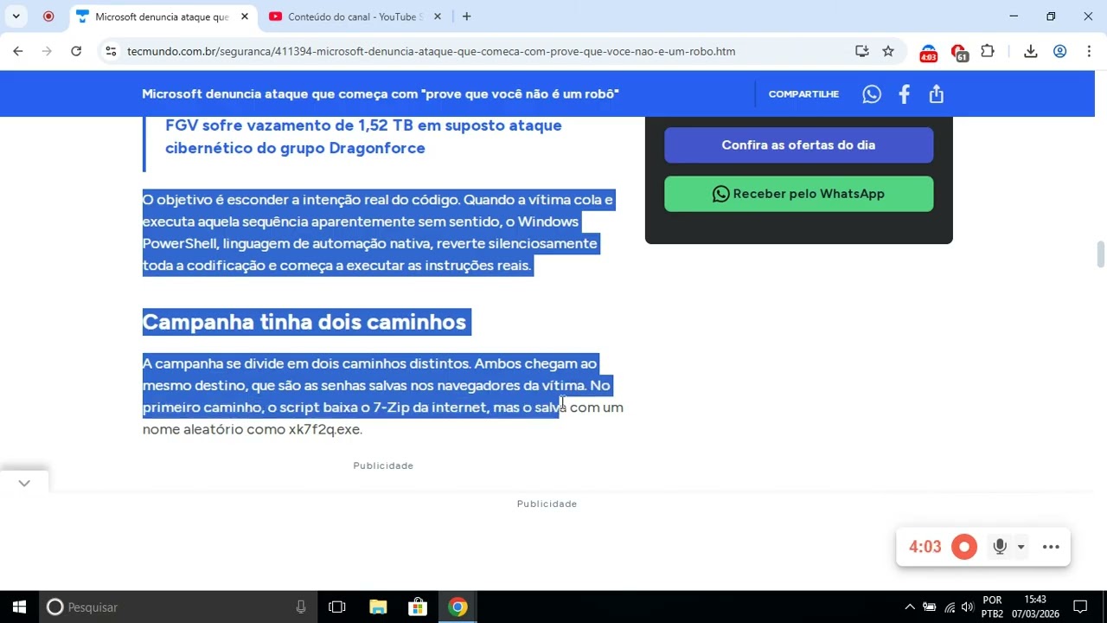Go back to previous page

pos(18,51)
